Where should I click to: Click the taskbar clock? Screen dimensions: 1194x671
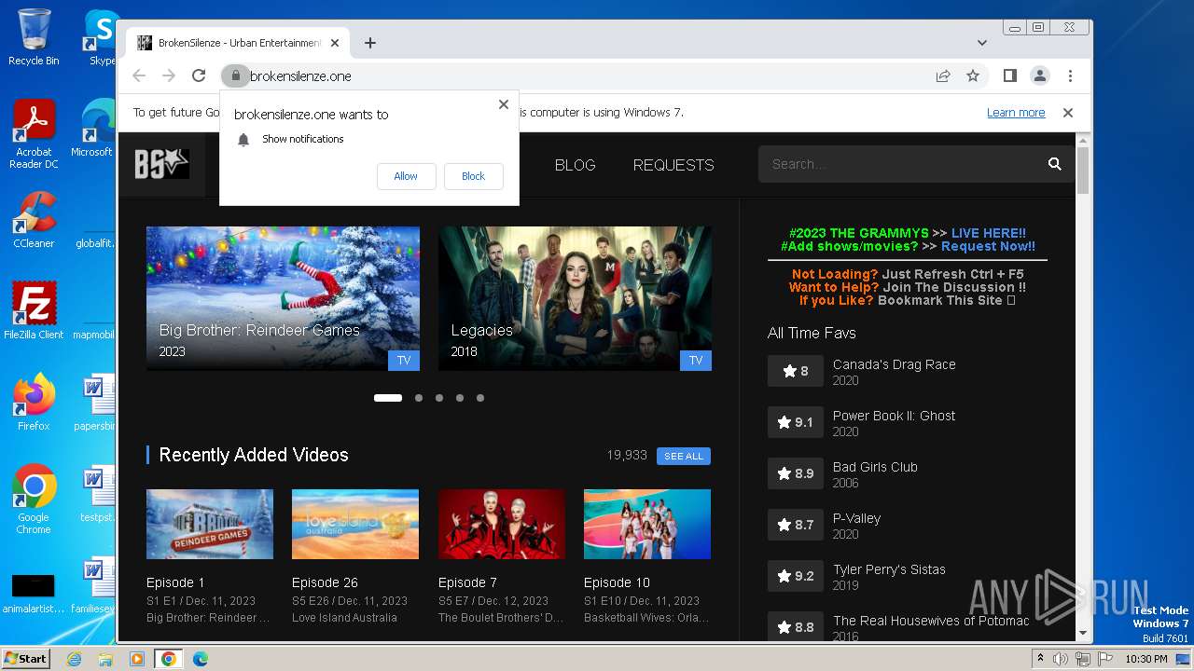point(1146,659)
